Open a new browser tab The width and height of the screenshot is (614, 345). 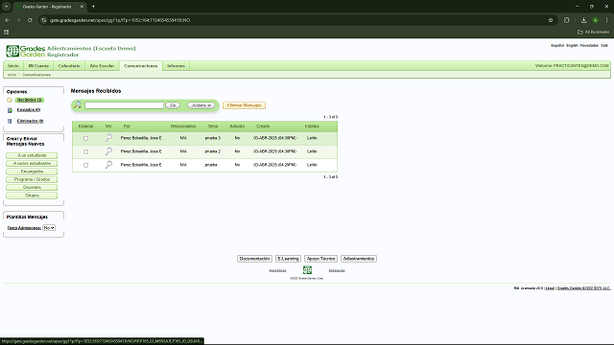click(x=93, y=7)
